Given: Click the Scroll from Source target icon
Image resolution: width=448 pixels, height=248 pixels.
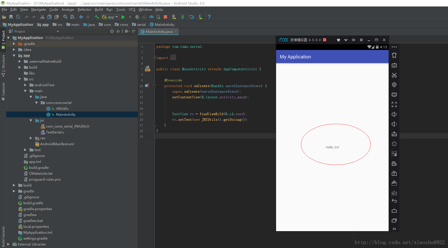Looking at the screenshot, I should (112, 31).
